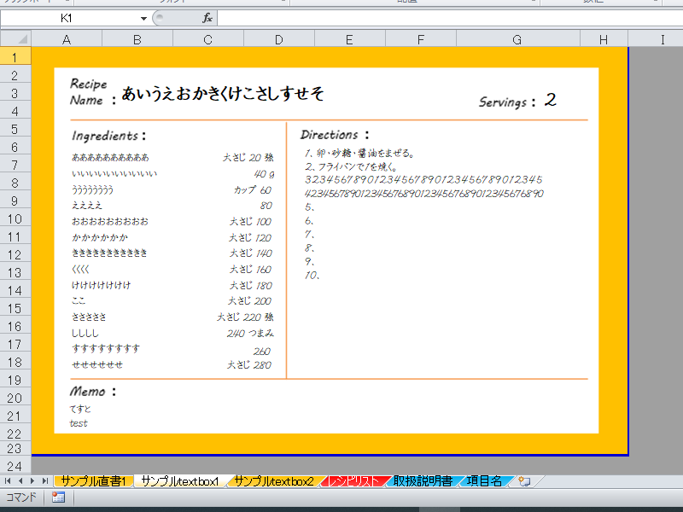Click previous sheet navigation arrow
The height and width of the screenshot is (512, 683).
20,481
